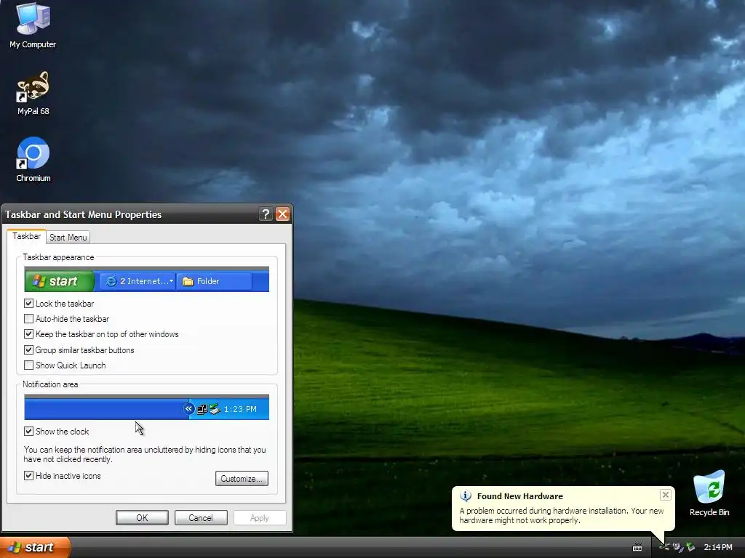The image size is (745, 558).
Task: Click the chevron arrow in notification preview
Action: pyautogui.click(x=188, y=408)
